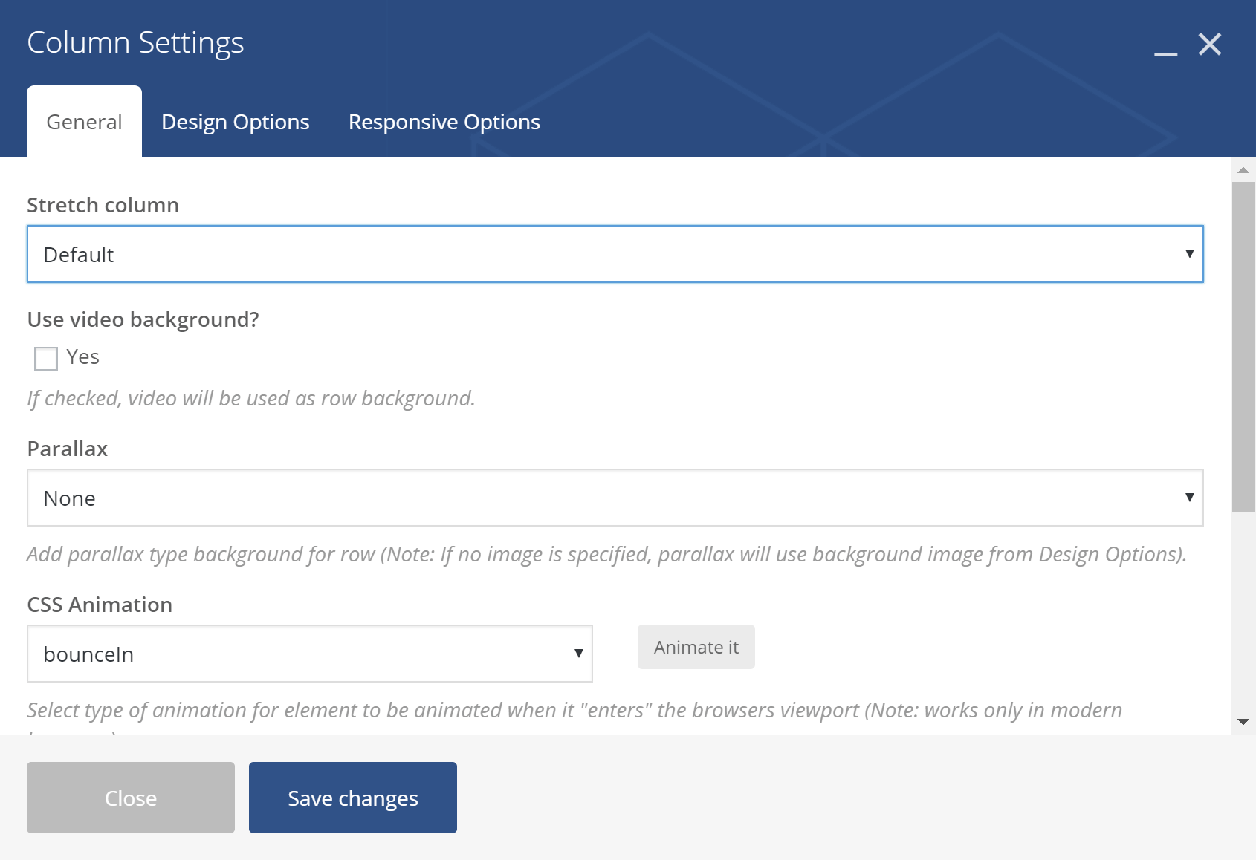Enable the video background checkbox
Screen dimensions: 1256x860
coord(46,358)
